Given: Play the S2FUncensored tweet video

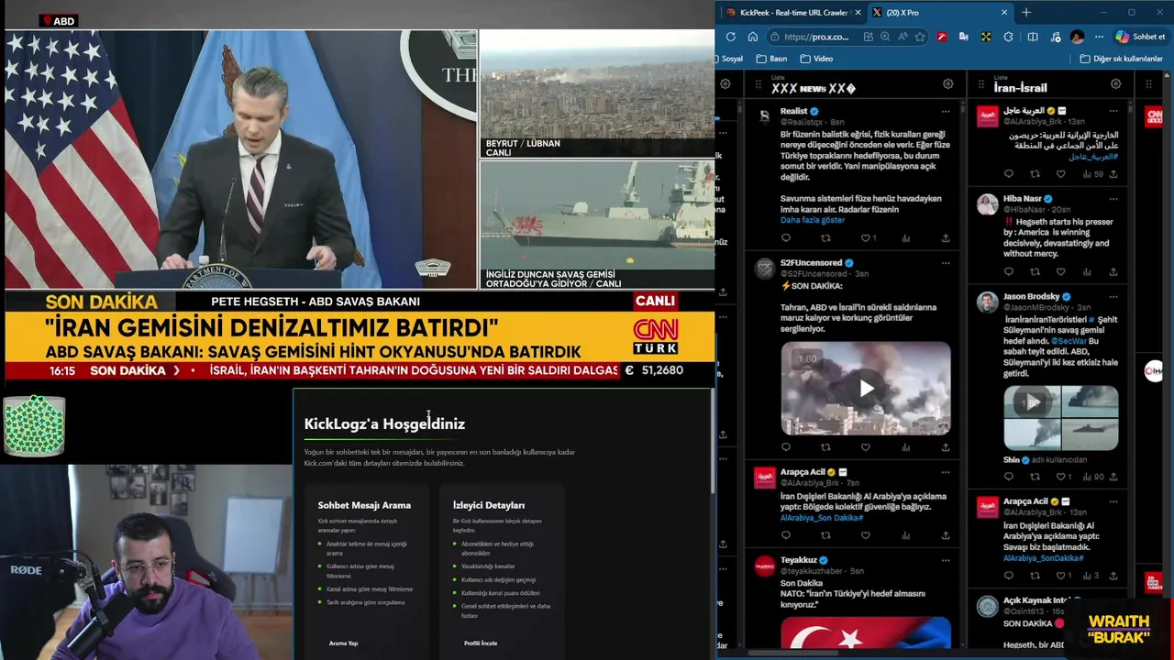Looking at the screenshot, I should click(x=866, y=389).
